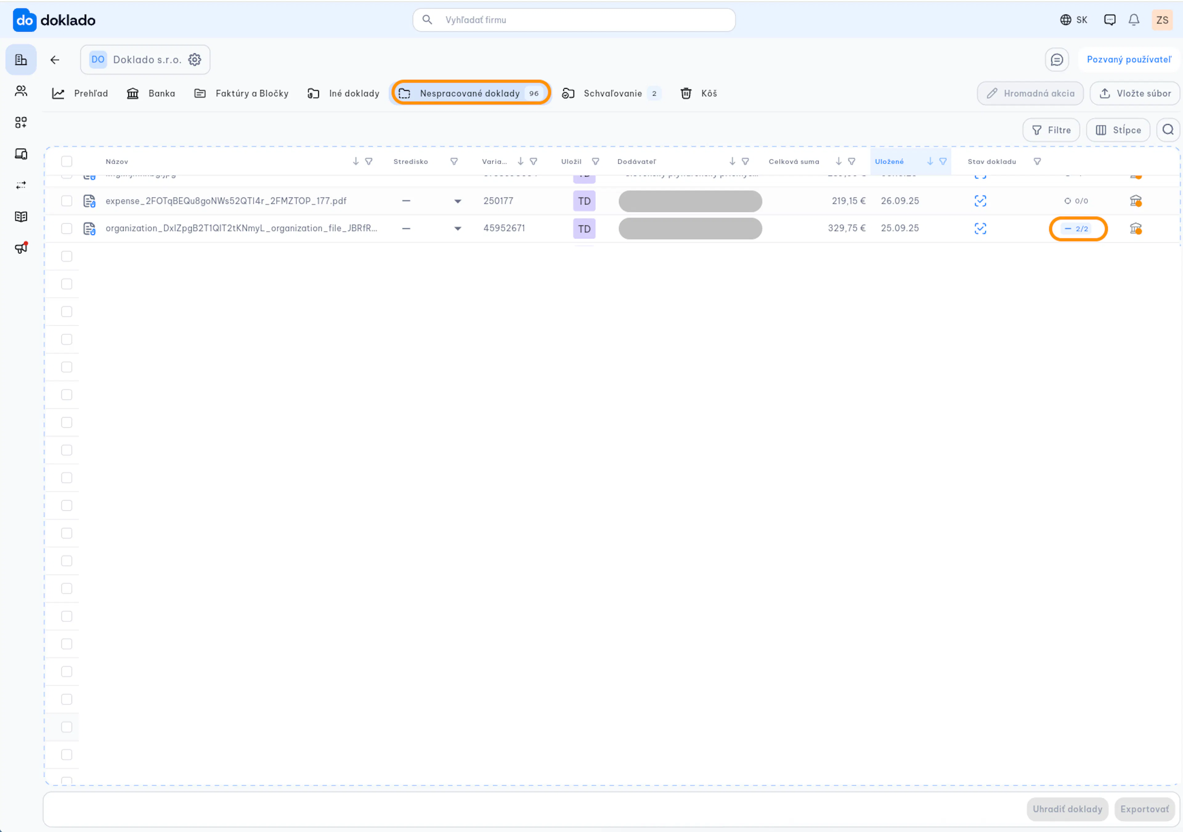Sort by the Celková suma column arrow
Image resolution: width=1183 pixels, height=832 pixels.
tap(839, 162)
